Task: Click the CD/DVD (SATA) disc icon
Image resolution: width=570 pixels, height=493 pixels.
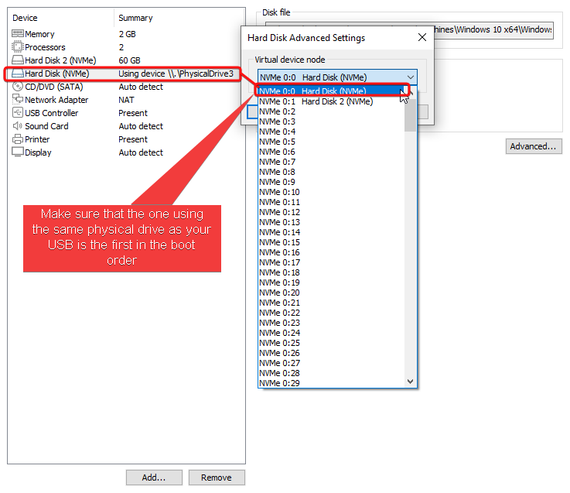Action: (18, 87)
